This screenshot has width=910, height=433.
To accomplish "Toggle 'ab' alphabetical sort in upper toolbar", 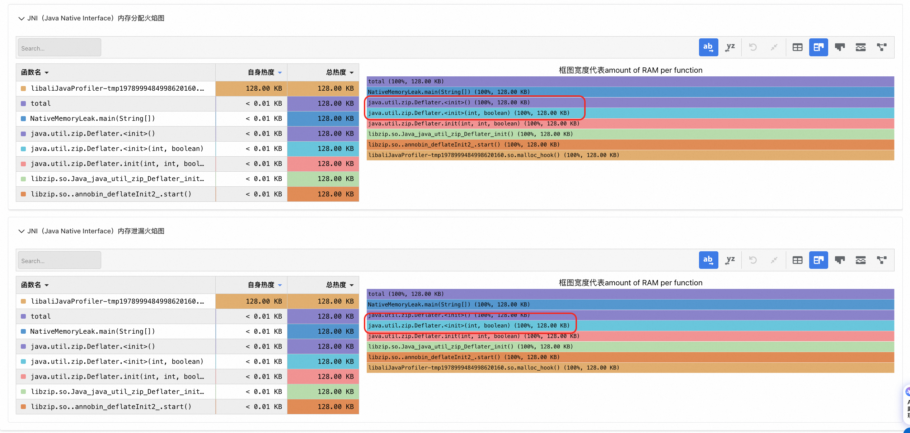I will [708, 47].
